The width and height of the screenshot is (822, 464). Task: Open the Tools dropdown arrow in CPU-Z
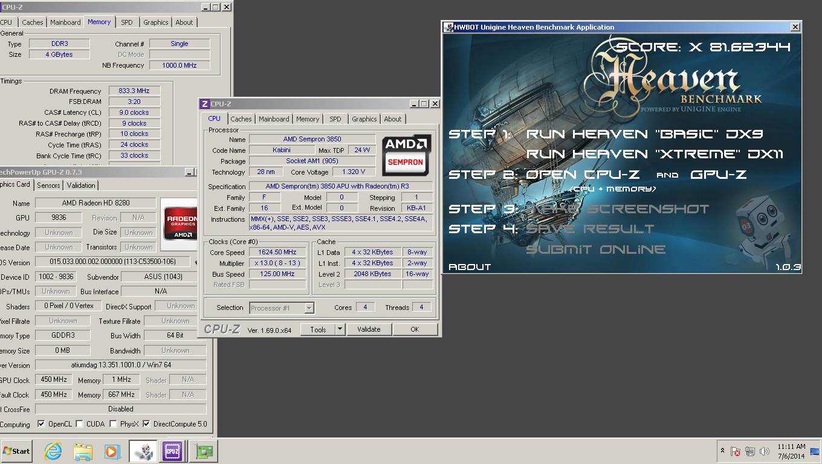click(x=340, y=329)
